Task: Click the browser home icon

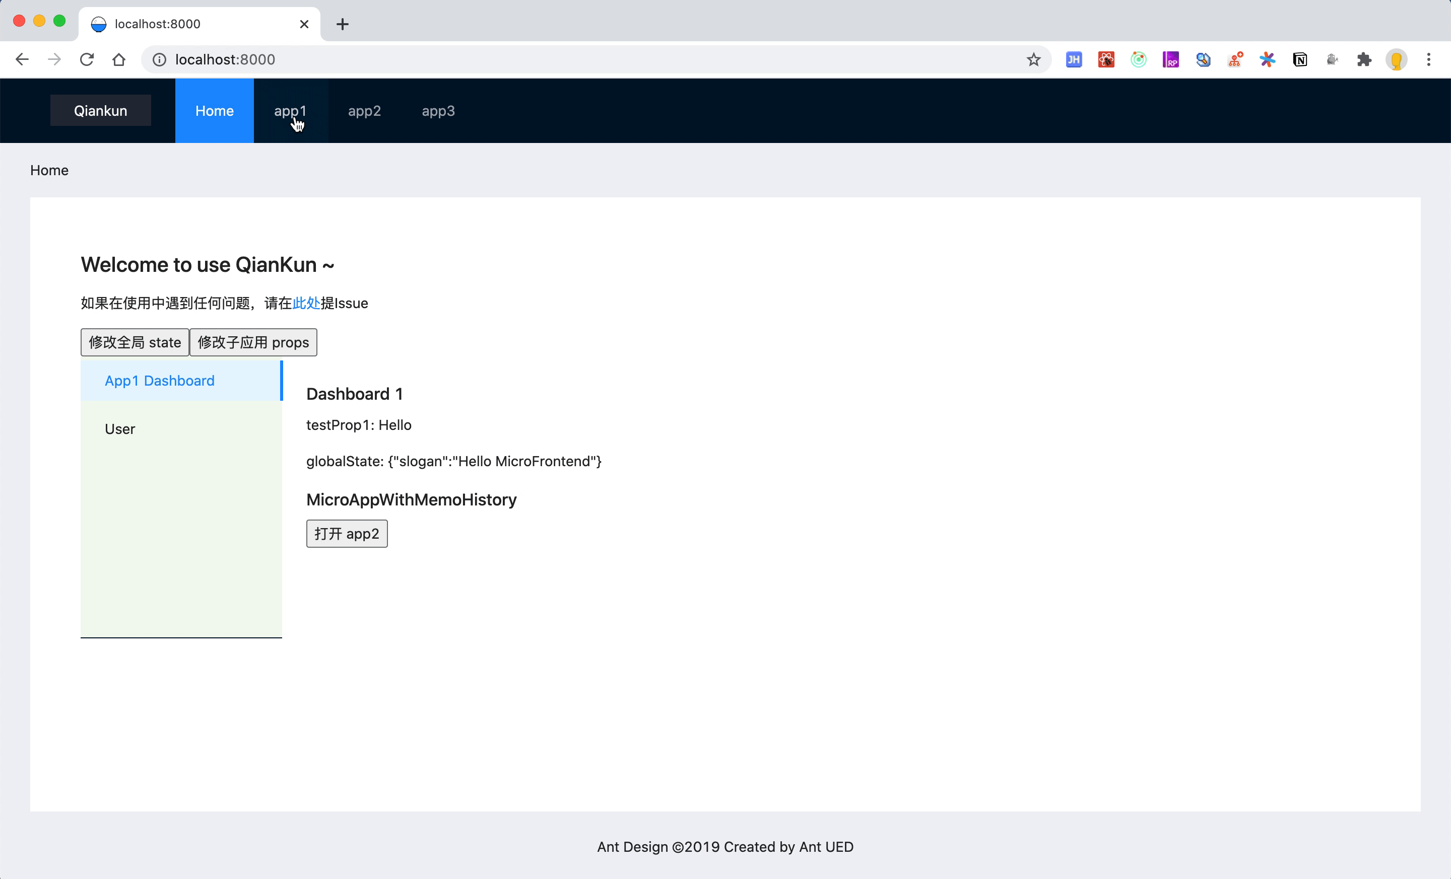Action: click(x=119, y=59)
